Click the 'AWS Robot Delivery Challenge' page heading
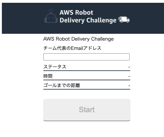 pyautogui.click(x=78, y=39)
